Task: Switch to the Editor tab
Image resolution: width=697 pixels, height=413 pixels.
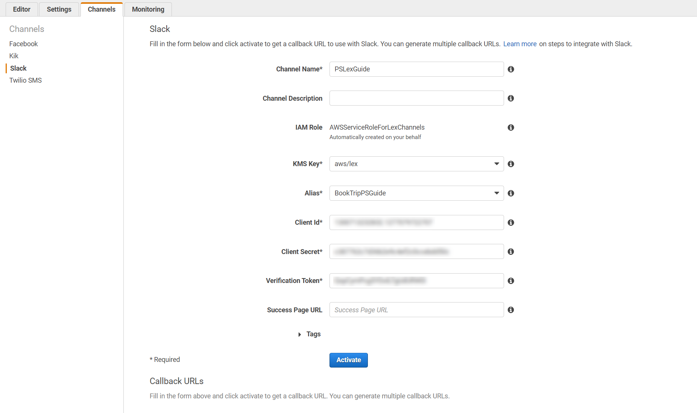Action: [22, 9]
